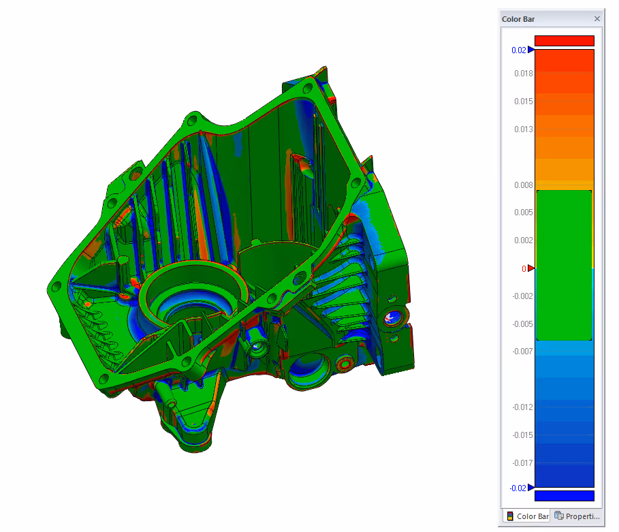
Task: Click the 0.005 scale label
Action: (x=523, y=213)
